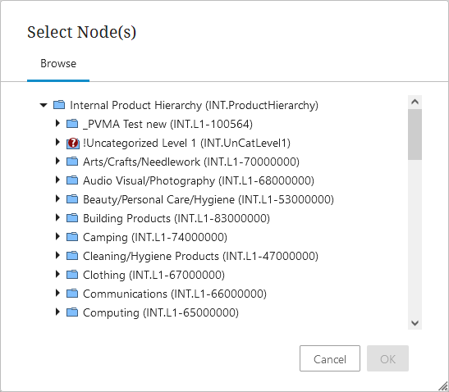The image size is (449, 392).
Task: Expand the Communications node arrow
Action: point(57,293)
